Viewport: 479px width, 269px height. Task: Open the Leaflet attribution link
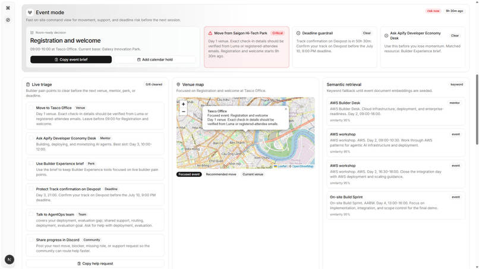click(x=281, y=166)
